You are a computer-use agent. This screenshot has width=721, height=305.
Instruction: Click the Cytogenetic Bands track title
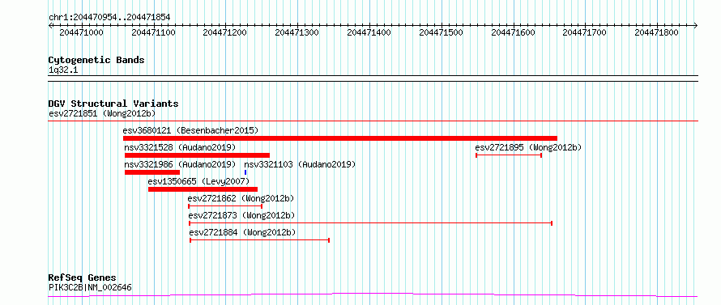(96, 60)
